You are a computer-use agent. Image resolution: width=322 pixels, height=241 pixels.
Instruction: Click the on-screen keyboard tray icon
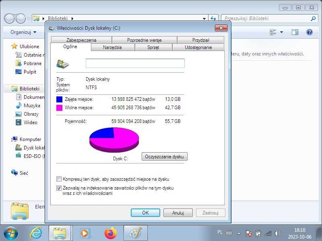click(x=229, y=233)
